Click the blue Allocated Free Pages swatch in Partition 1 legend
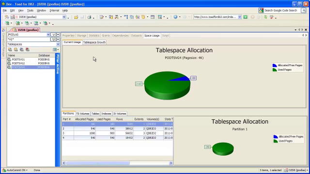The image size is (310, 174). coord(276,136)
